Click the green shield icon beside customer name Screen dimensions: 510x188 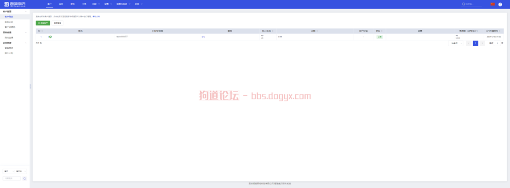[50, 37]
